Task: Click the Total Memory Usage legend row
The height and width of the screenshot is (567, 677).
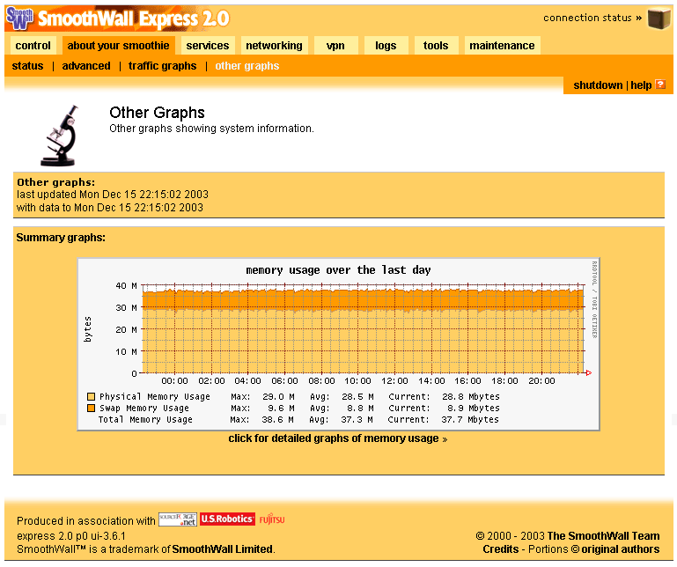Action: 298,419
